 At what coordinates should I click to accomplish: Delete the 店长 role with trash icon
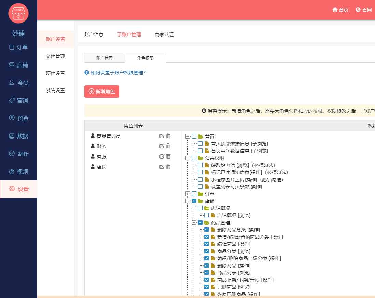click(168, 167)
